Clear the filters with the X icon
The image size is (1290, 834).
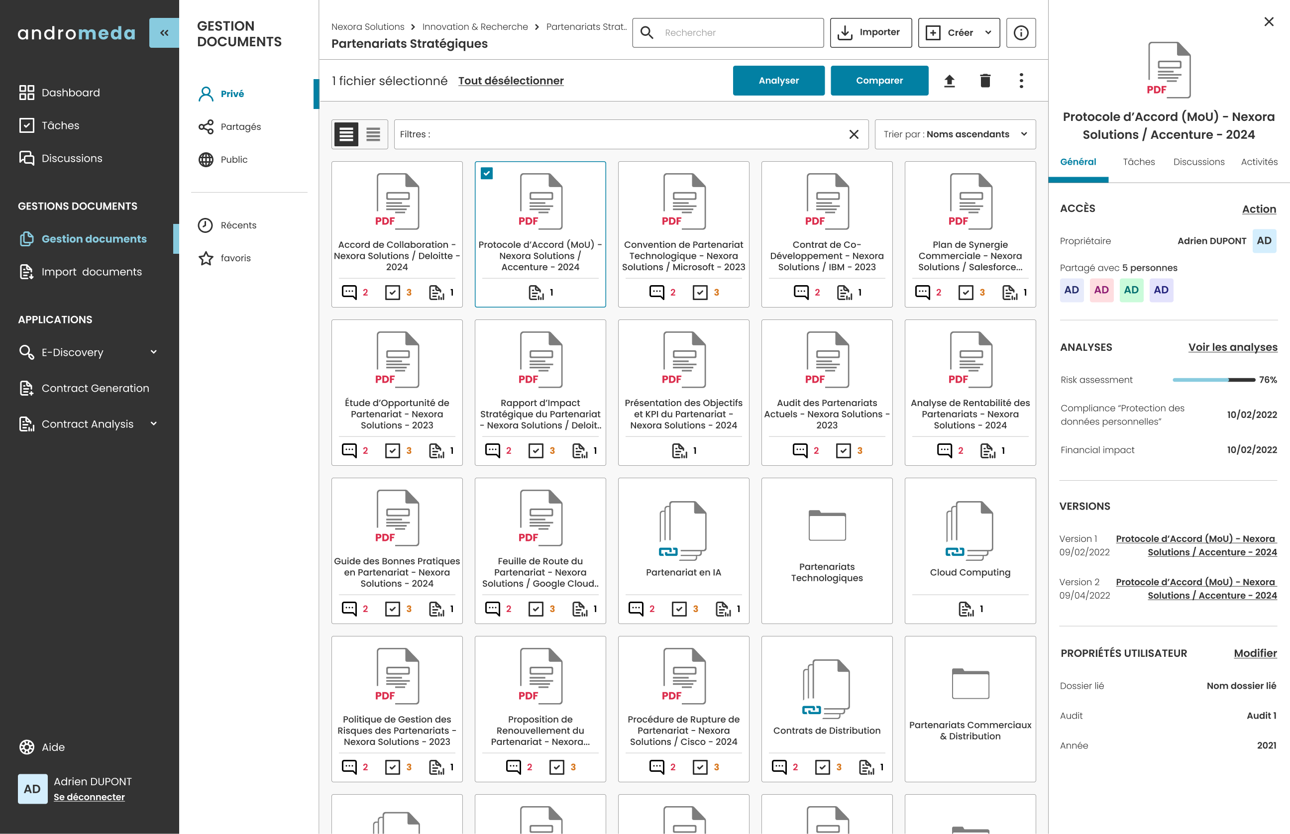(854, 134)
